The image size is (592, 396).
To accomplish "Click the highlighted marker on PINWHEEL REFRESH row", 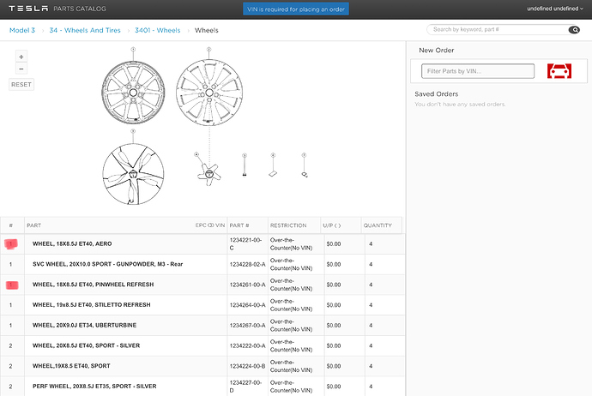I will (x=12, y=285).
